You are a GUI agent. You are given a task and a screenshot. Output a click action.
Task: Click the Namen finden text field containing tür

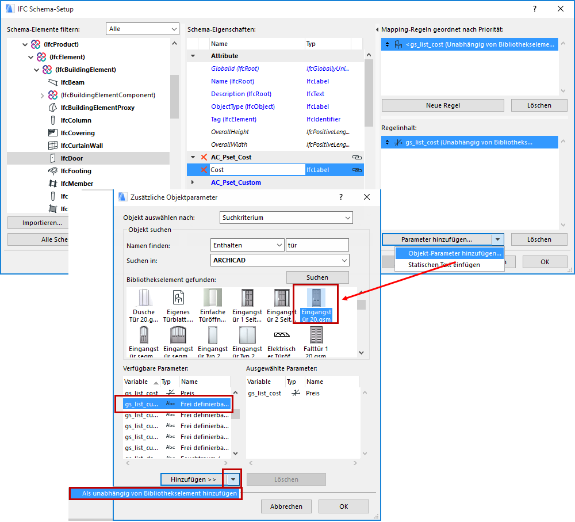click(317, 245)
